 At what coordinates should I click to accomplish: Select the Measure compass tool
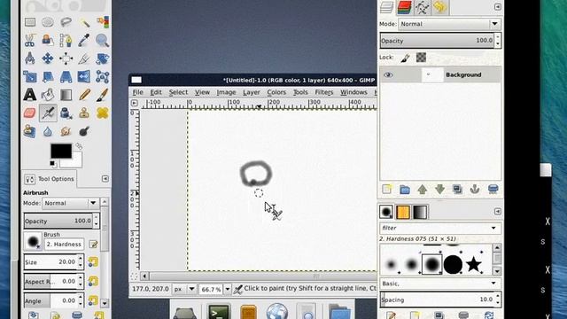tap(30, 58)
